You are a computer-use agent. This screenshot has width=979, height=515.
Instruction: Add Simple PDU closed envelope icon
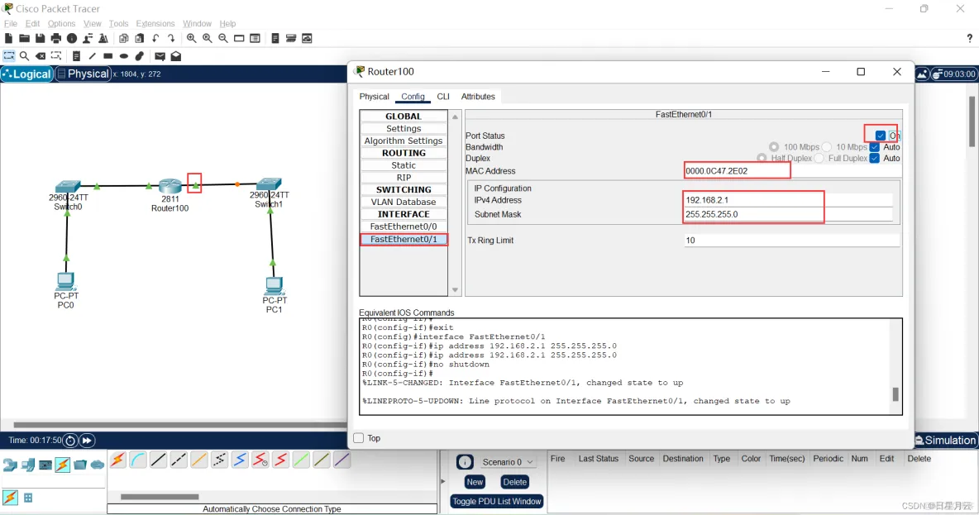click(160, 56)
